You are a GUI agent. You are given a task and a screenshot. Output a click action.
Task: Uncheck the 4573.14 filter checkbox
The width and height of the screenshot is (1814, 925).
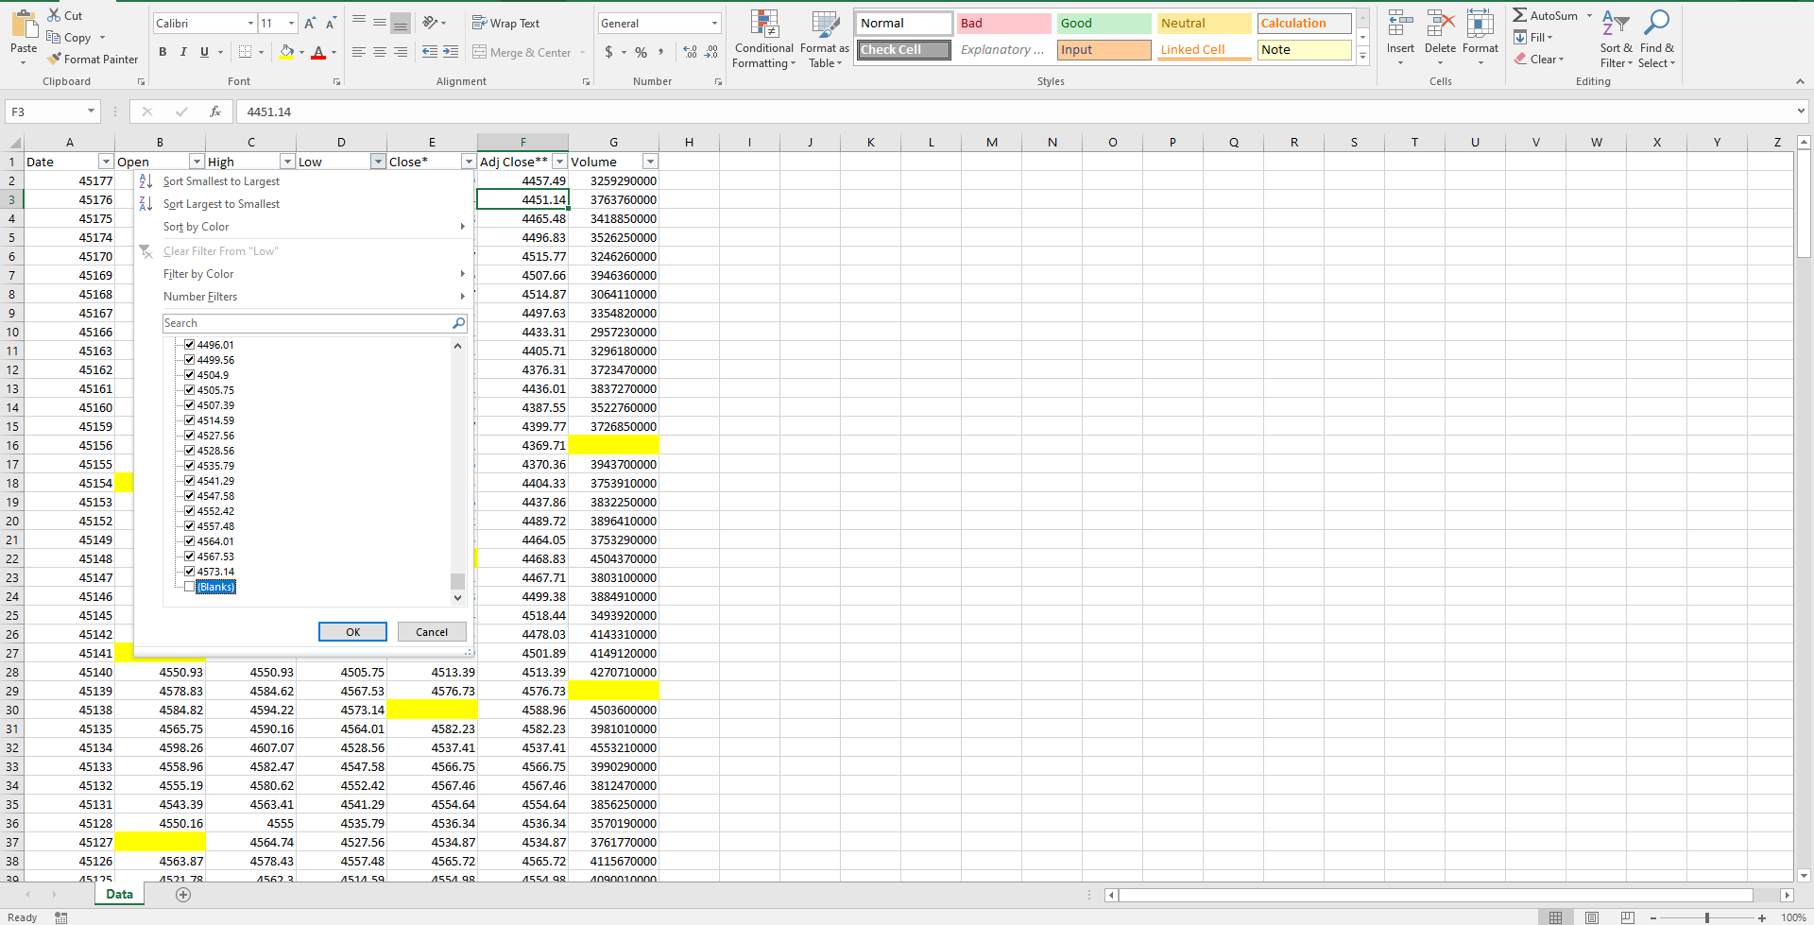point(189,572)
